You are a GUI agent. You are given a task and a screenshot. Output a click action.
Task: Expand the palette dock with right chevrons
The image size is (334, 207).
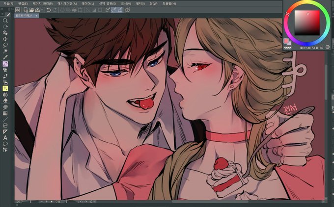click(x=12, y=9)
